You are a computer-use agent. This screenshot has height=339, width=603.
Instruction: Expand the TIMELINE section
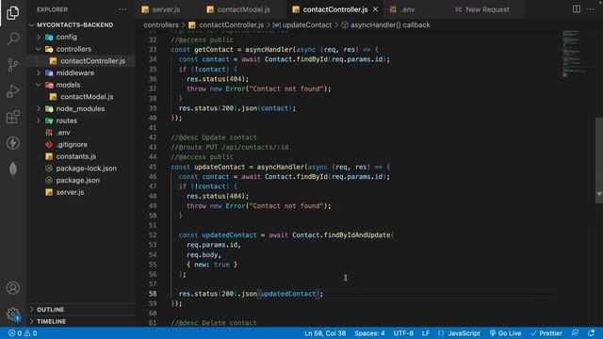click(x=51, y=321)
